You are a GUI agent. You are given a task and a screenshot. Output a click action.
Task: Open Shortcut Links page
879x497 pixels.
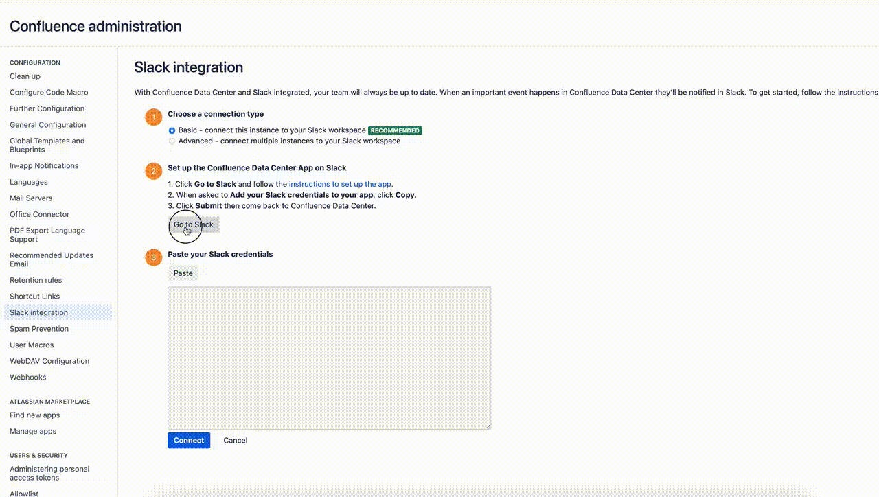(x=35, y=297)
